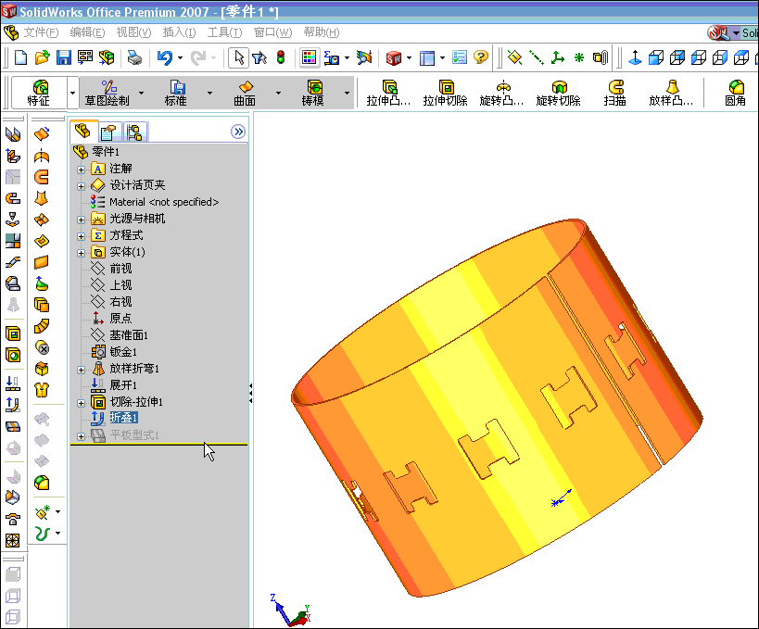
Task: Select the Revolved Cut (旋转切除) tool
Action: pos(559,93)
